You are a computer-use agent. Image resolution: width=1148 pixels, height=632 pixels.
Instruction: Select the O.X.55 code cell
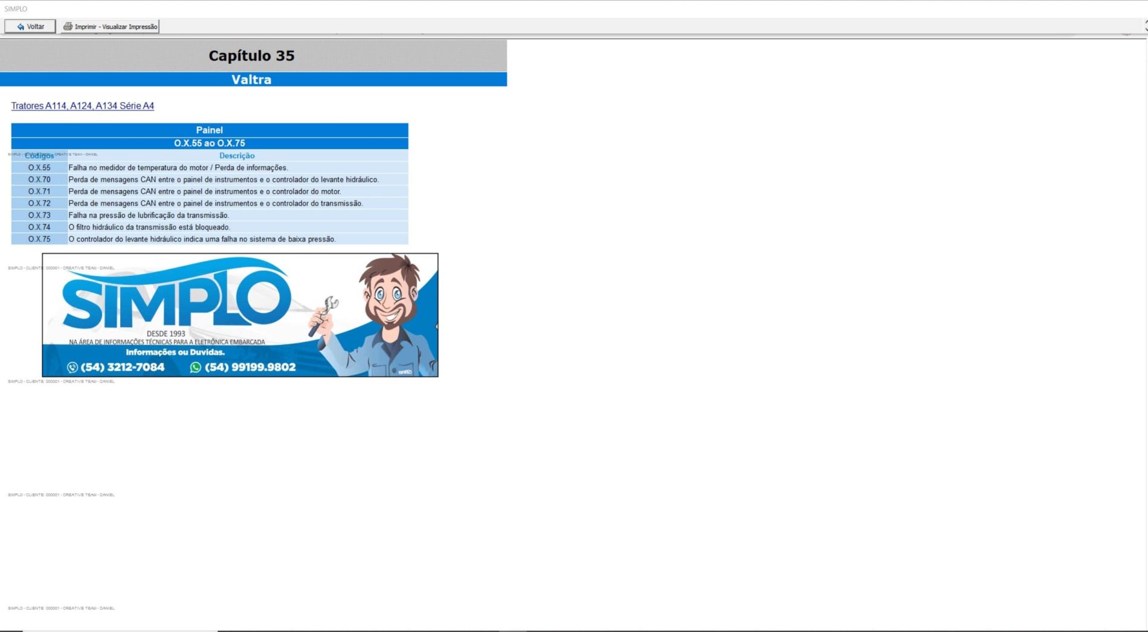pyautogui.click(x=39, y=168)
